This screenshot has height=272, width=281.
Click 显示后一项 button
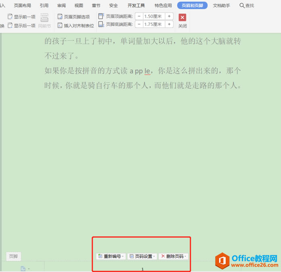click(x=21, y=25)
